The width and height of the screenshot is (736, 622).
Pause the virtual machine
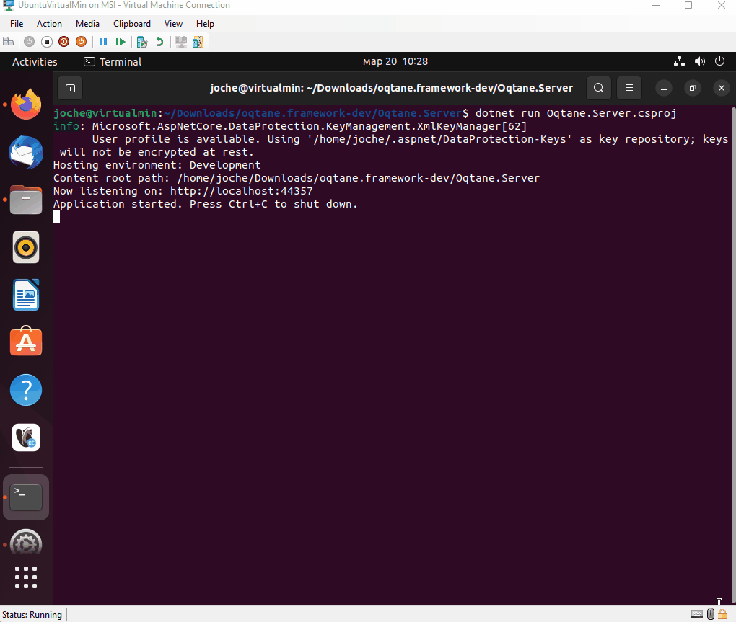tap(103, 42)
